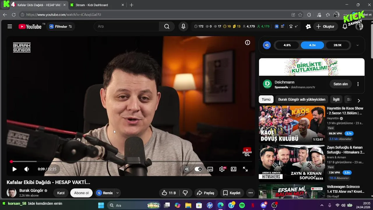Image resolution: width=373 pixels, height=210 pixels.
Task: Switch to Stream - Kick Dashboard tab
Action: tap(98, 5)
